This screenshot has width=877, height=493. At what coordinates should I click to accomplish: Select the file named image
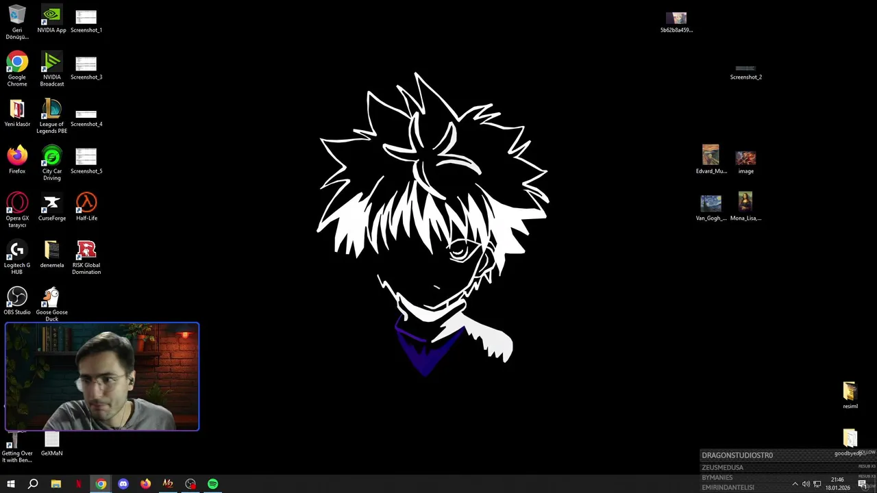745,162
